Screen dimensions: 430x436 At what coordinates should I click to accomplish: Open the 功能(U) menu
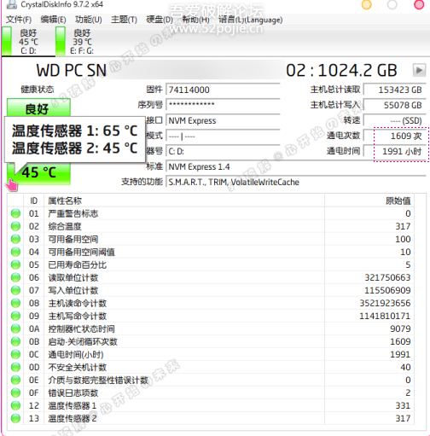(89, 20)
